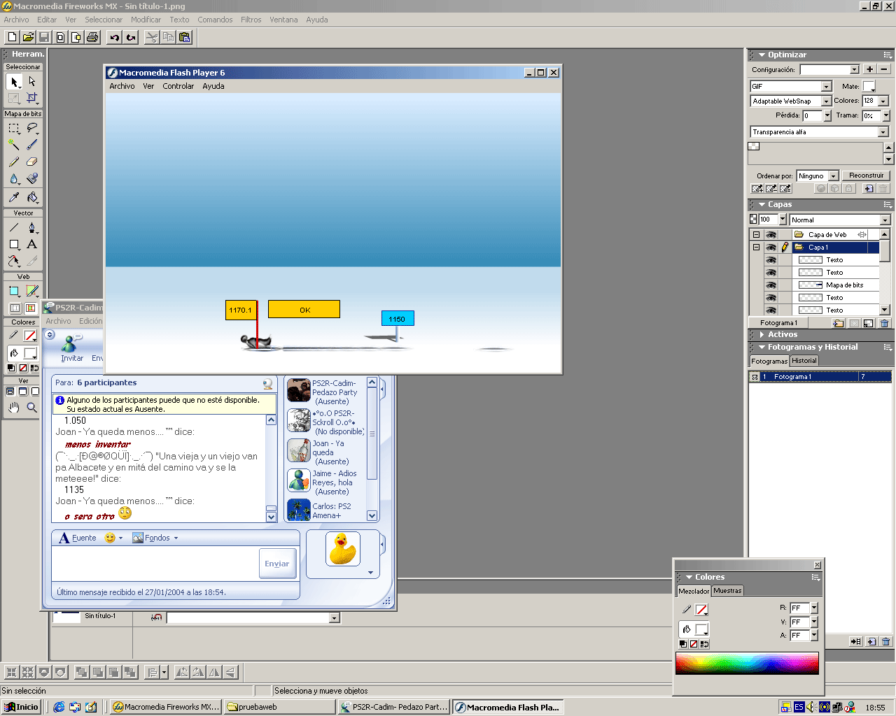Open the Modificar menu in Fireworks
This screenshot has height=716, width=896.
coord(146,20)
